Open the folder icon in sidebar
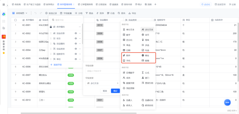 (x=4, y=28)
